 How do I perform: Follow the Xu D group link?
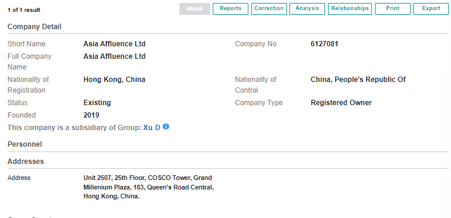[x=152, y=127]
